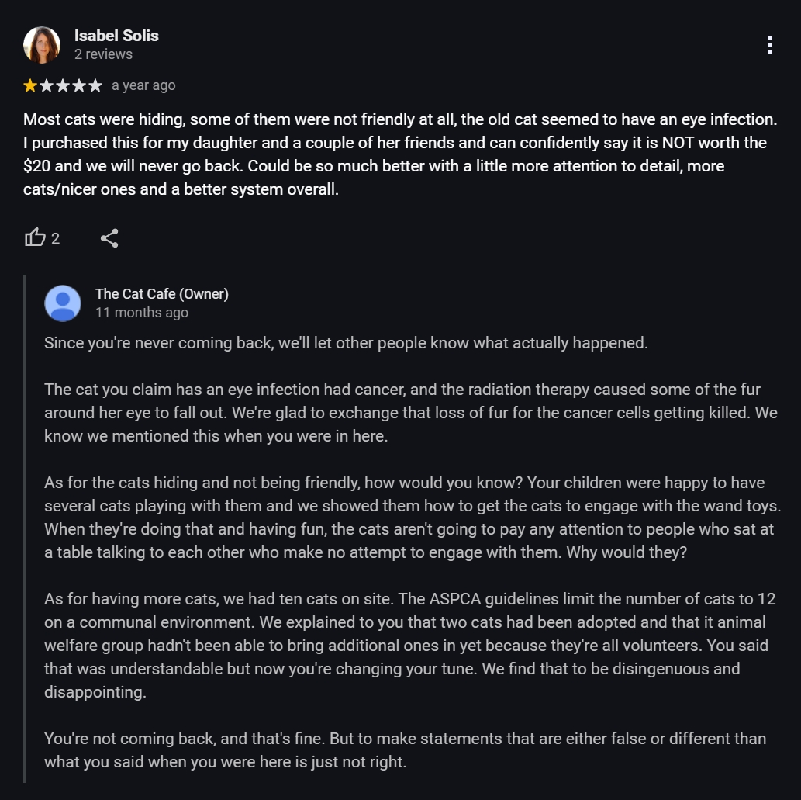Click "The Cat Cafe (Owner)" name
The width and height of the screenshot is (801, 800).
(x=161, y=294)
